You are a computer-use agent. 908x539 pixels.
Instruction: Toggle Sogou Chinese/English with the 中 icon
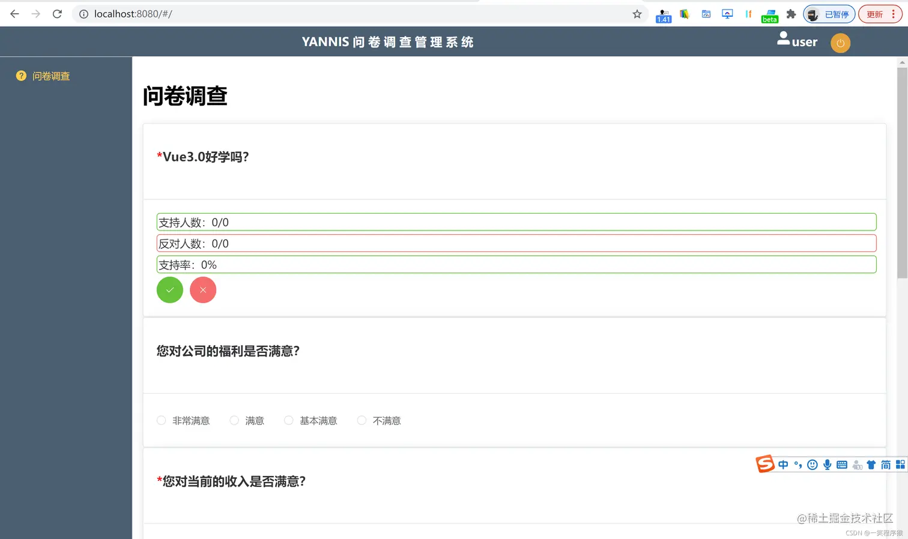pos(783,464)
